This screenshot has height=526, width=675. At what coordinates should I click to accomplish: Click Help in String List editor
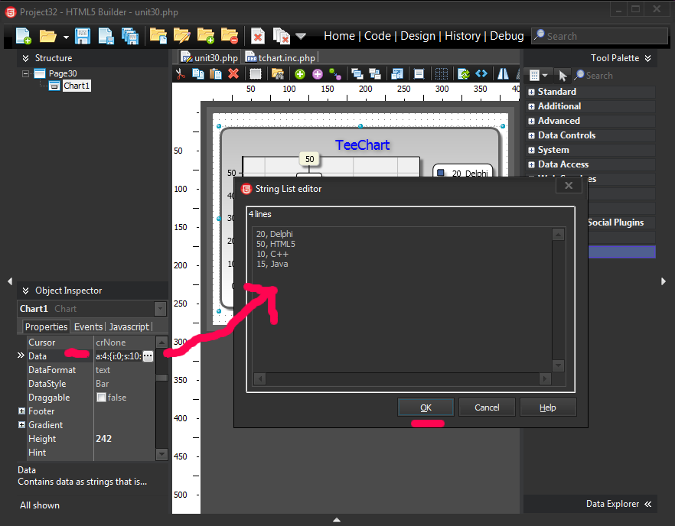548,407
